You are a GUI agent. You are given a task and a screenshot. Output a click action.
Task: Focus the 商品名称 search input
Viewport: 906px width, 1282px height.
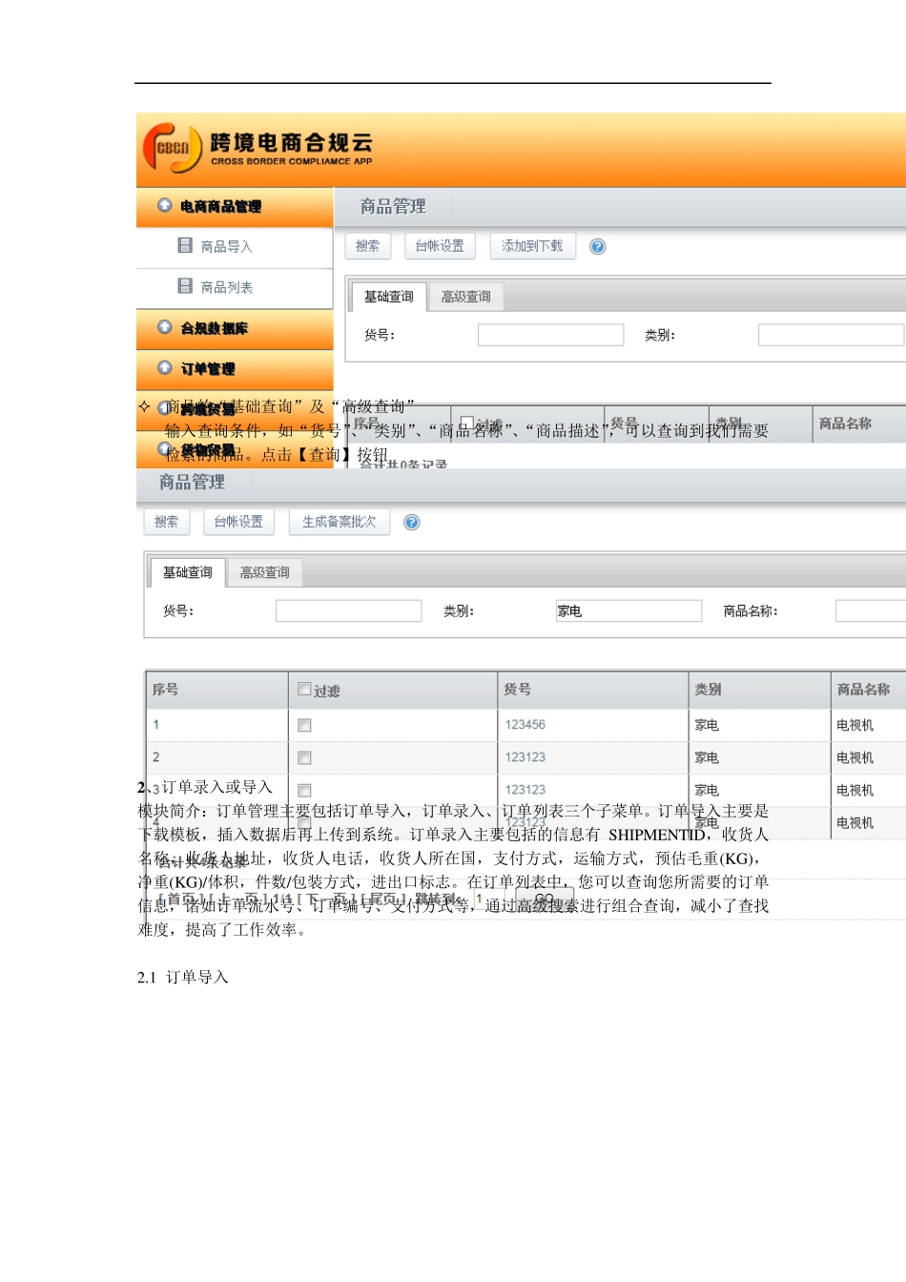[x=871, y=610]
